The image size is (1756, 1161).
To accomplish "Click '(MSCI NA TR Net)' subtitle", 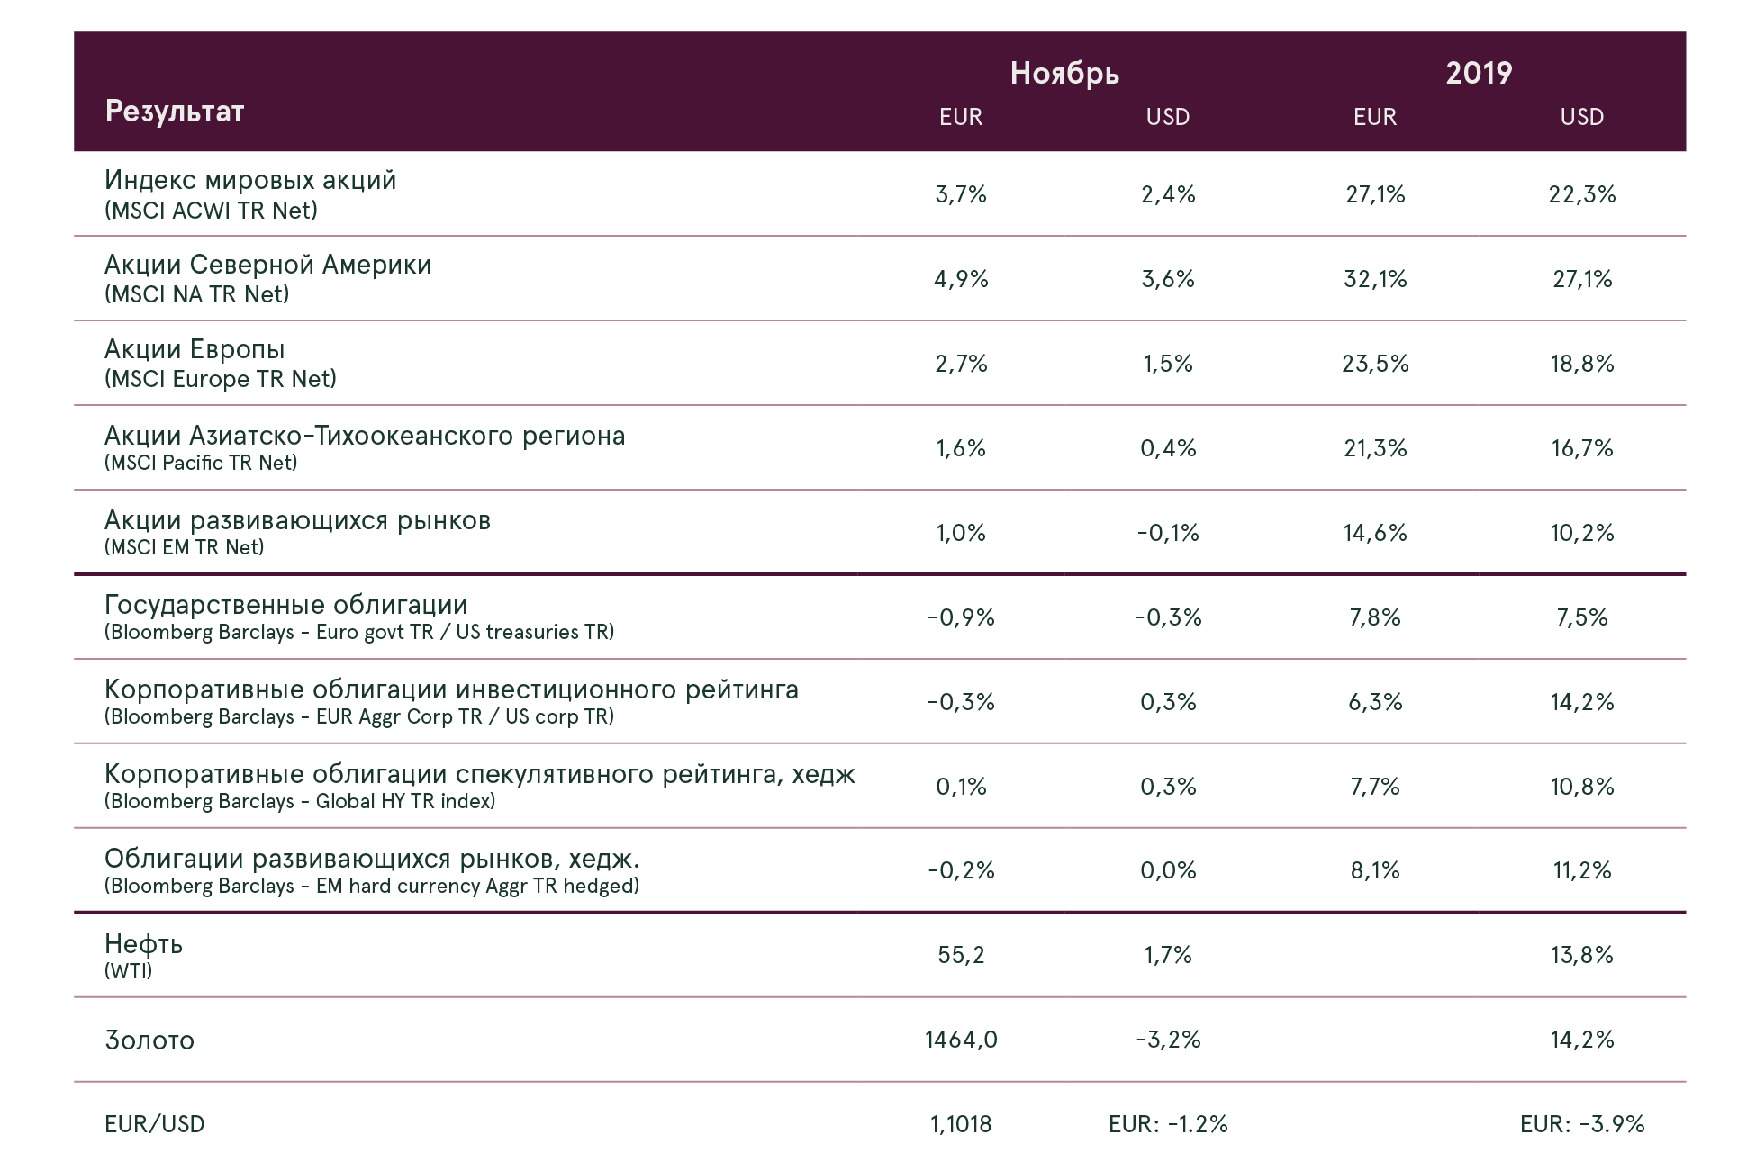I will 197,295.
